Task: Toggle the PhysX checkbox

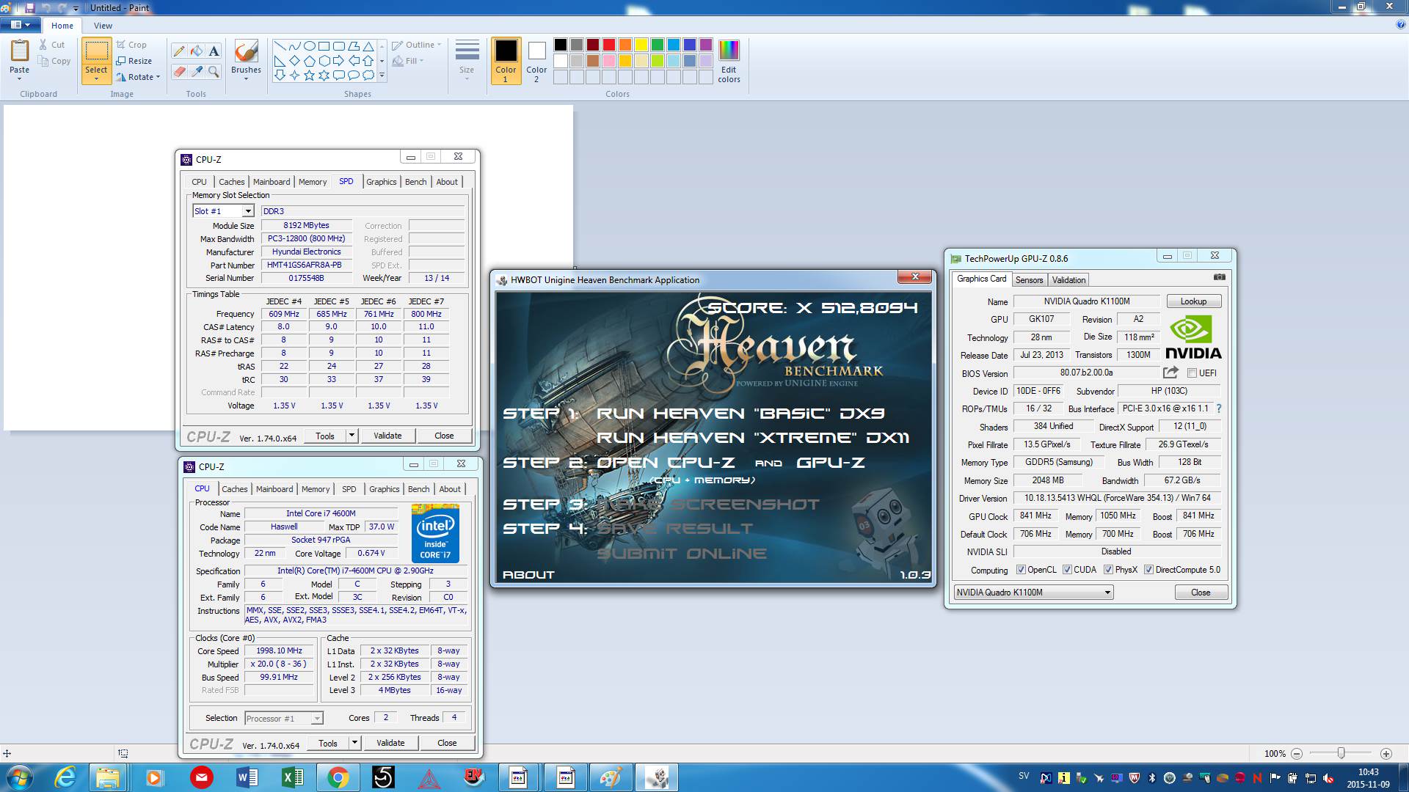Action: [x=1108, y=570]
